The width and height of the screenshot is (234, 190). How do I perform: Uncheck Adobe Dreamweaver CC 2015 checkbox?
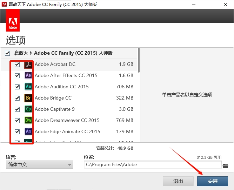point(17,121)
